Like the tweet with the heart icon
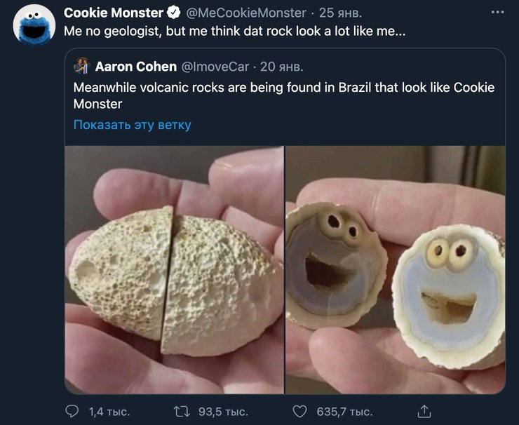 299,411
